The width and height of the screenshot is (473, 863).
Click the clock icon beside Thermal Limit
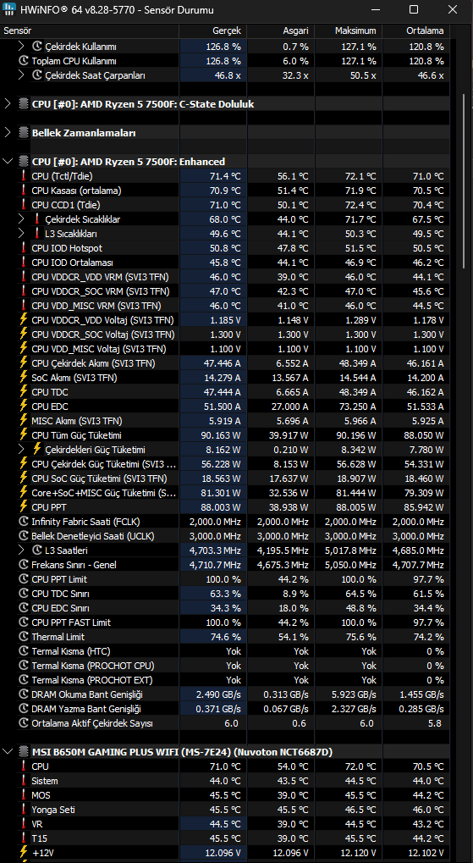point(24,637)
